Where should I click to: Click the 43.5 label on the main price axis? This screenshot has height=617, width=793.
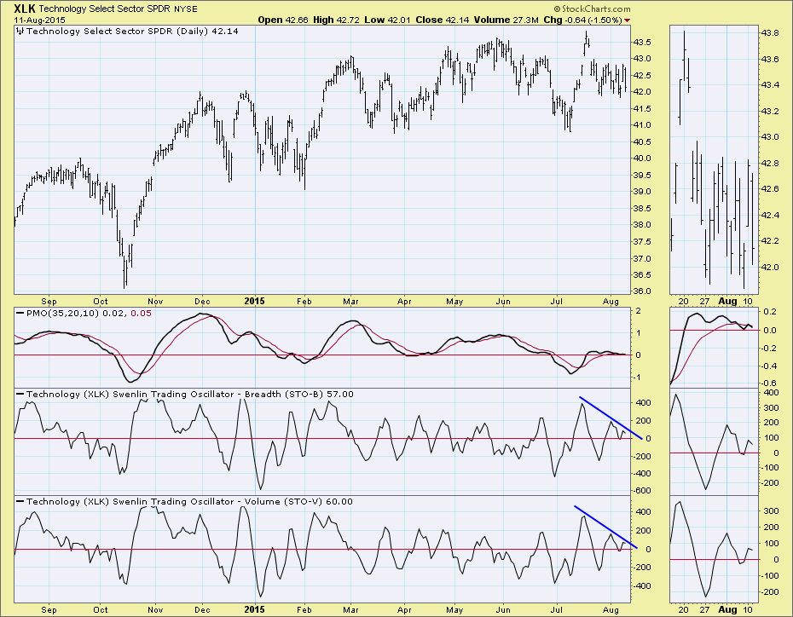point(642,42)
